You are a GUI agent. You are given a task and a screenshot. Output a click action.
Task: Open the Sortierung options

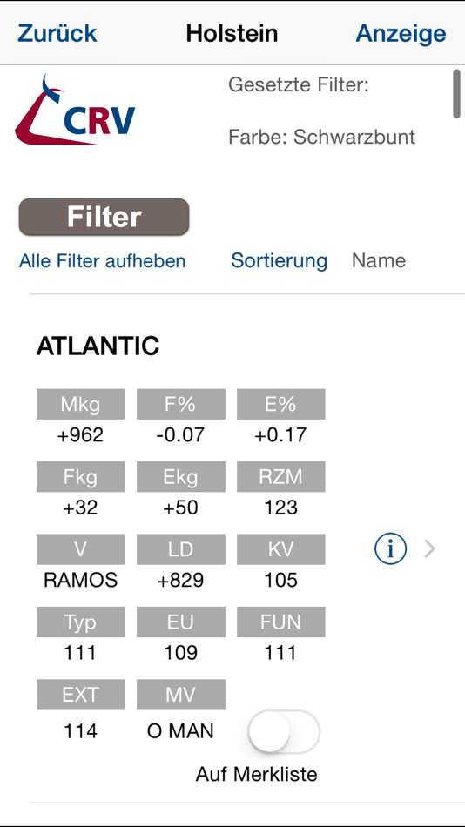280,260
